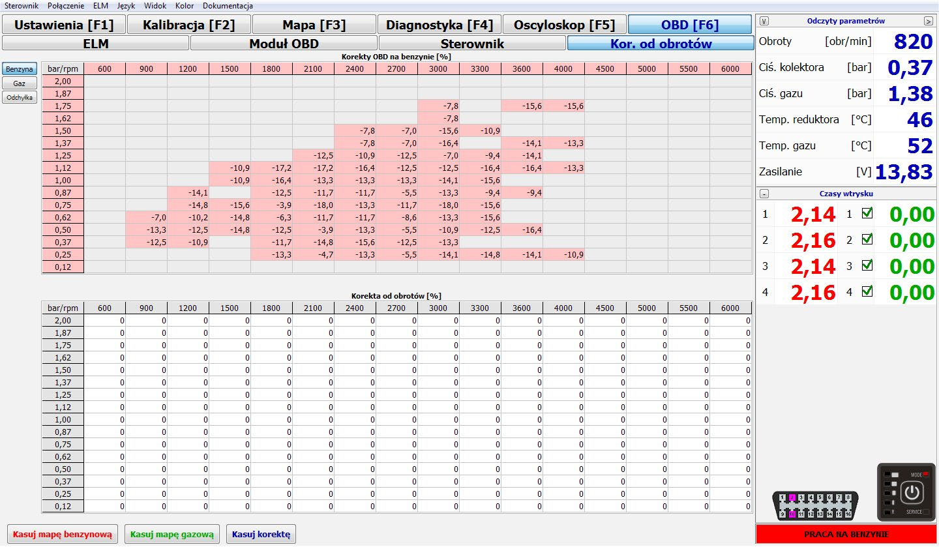
Task: Click the R reserve LED on switch panel
Action: point(887,512)
